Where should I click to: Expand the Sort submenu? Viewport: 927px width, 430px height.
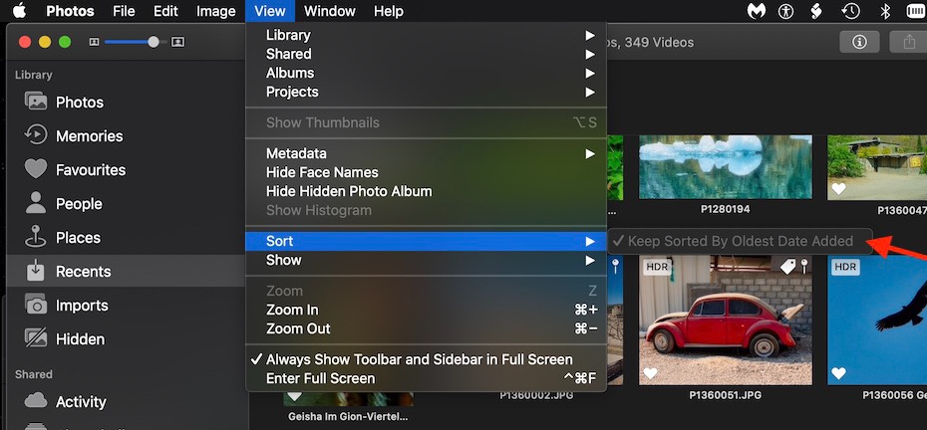click(x=427, y=241)
